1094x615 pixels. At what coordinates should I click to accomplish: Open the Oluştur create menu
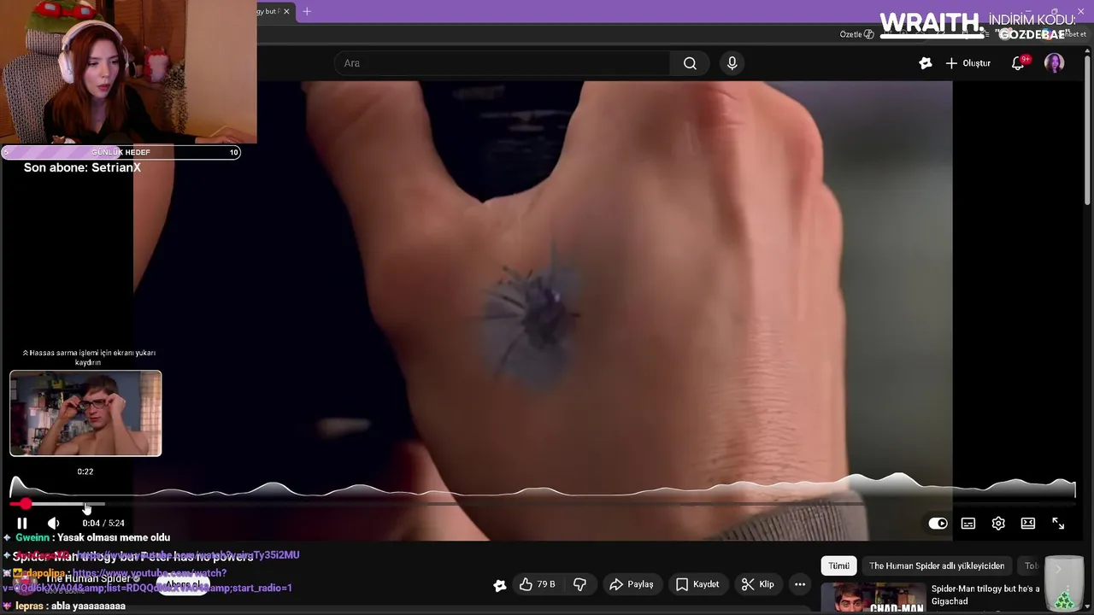tap(968, 63)
